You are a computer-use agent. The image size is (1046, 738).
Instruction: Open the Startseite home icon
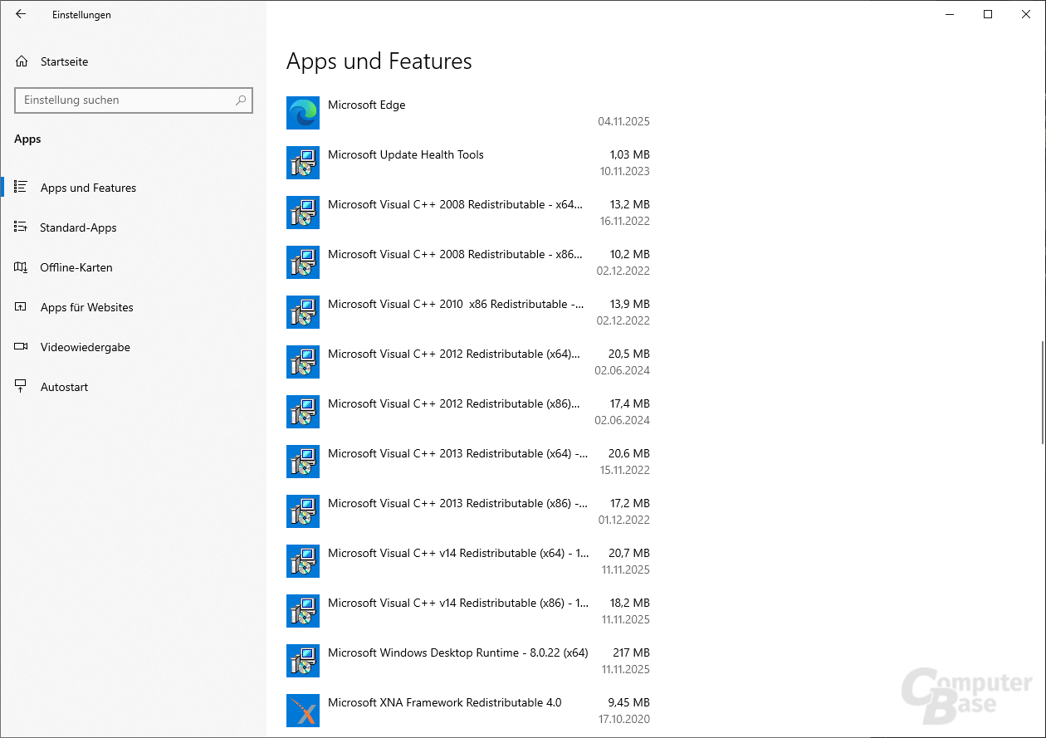tap(19, 61)
